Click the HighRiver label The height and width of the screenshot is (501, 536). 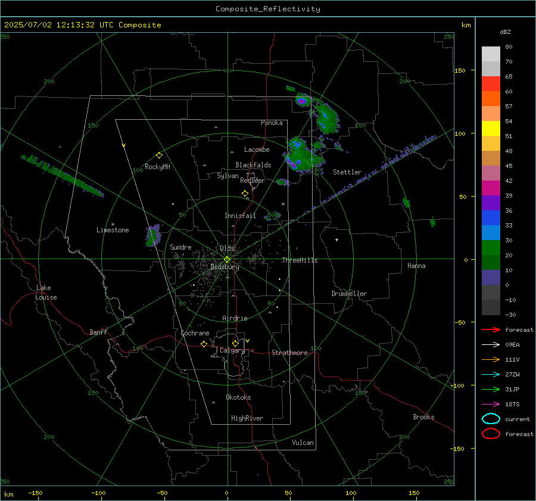(247, 418)
